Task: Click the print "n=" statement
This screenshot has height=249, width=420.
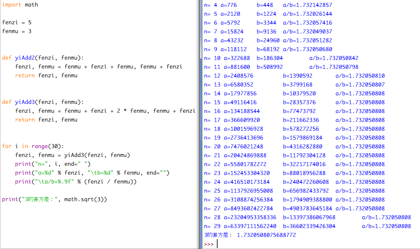Action: click(x=53, y=164)
